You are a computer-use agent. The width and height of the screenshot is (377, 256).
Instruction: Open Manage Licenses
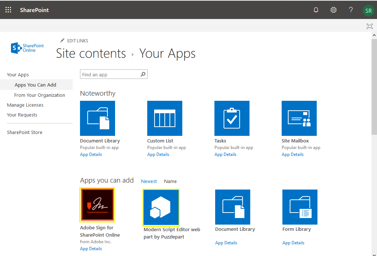click(x=25, y=105)
